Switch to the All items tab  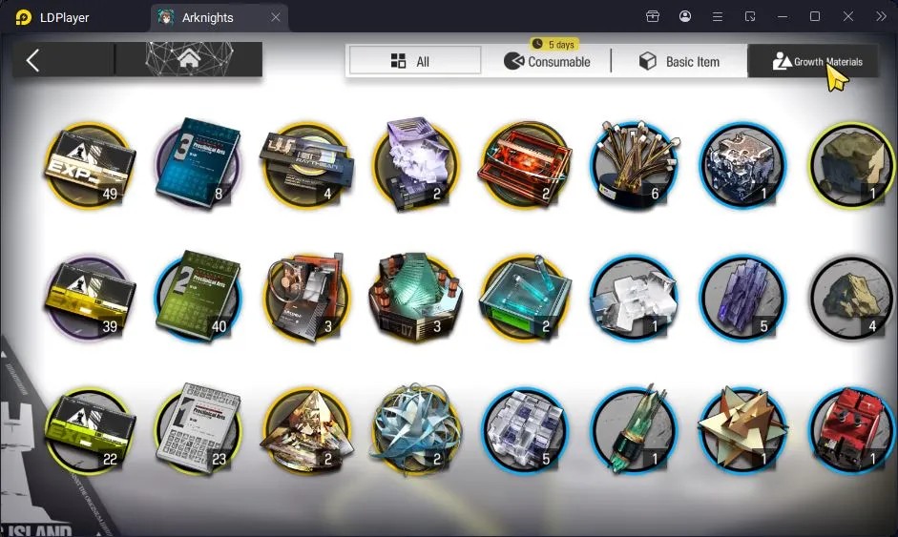[x=414, y=61]
